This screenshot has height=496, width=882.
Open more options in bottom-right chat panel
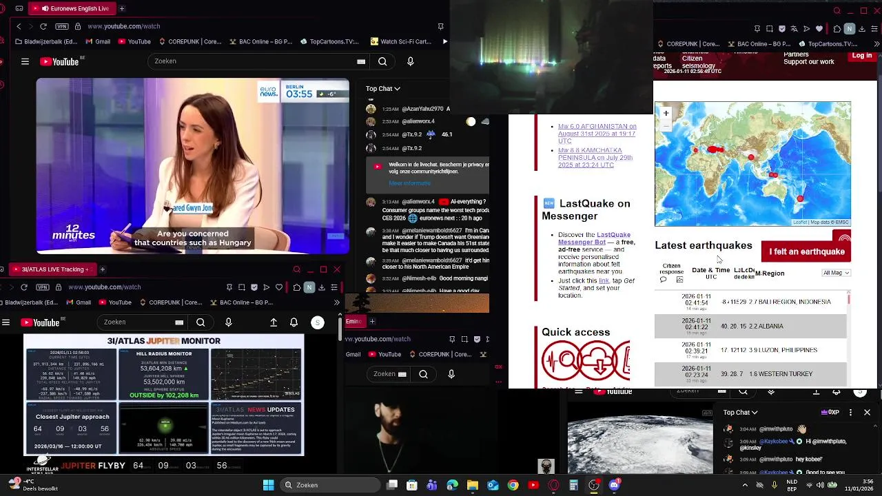click(850, 413)
